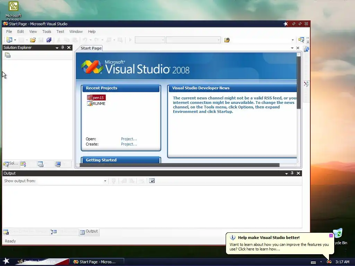Switch to the Sol... Solution Explorer tab
Image resolution: width=355 pixels, height=266 pixels.
(x=11, y=164)
